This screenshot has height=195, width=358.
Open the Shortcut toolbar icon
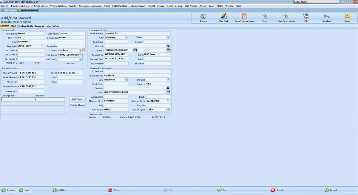[327, 18]
